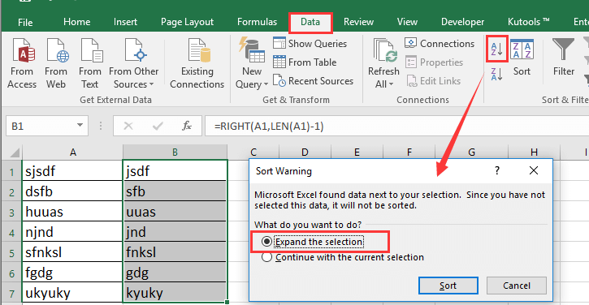Screen dimensions: 589x305
Task: Click Edit Links
Action: pos(434,80)
